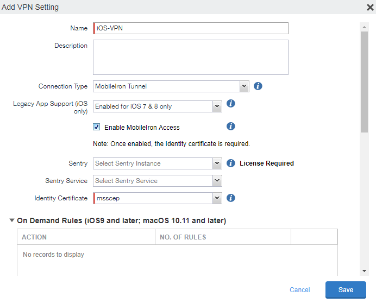The width and height of the screenshot is (376, 303).
Task: Click the Identity certificate required note
Action: point(172,144)
